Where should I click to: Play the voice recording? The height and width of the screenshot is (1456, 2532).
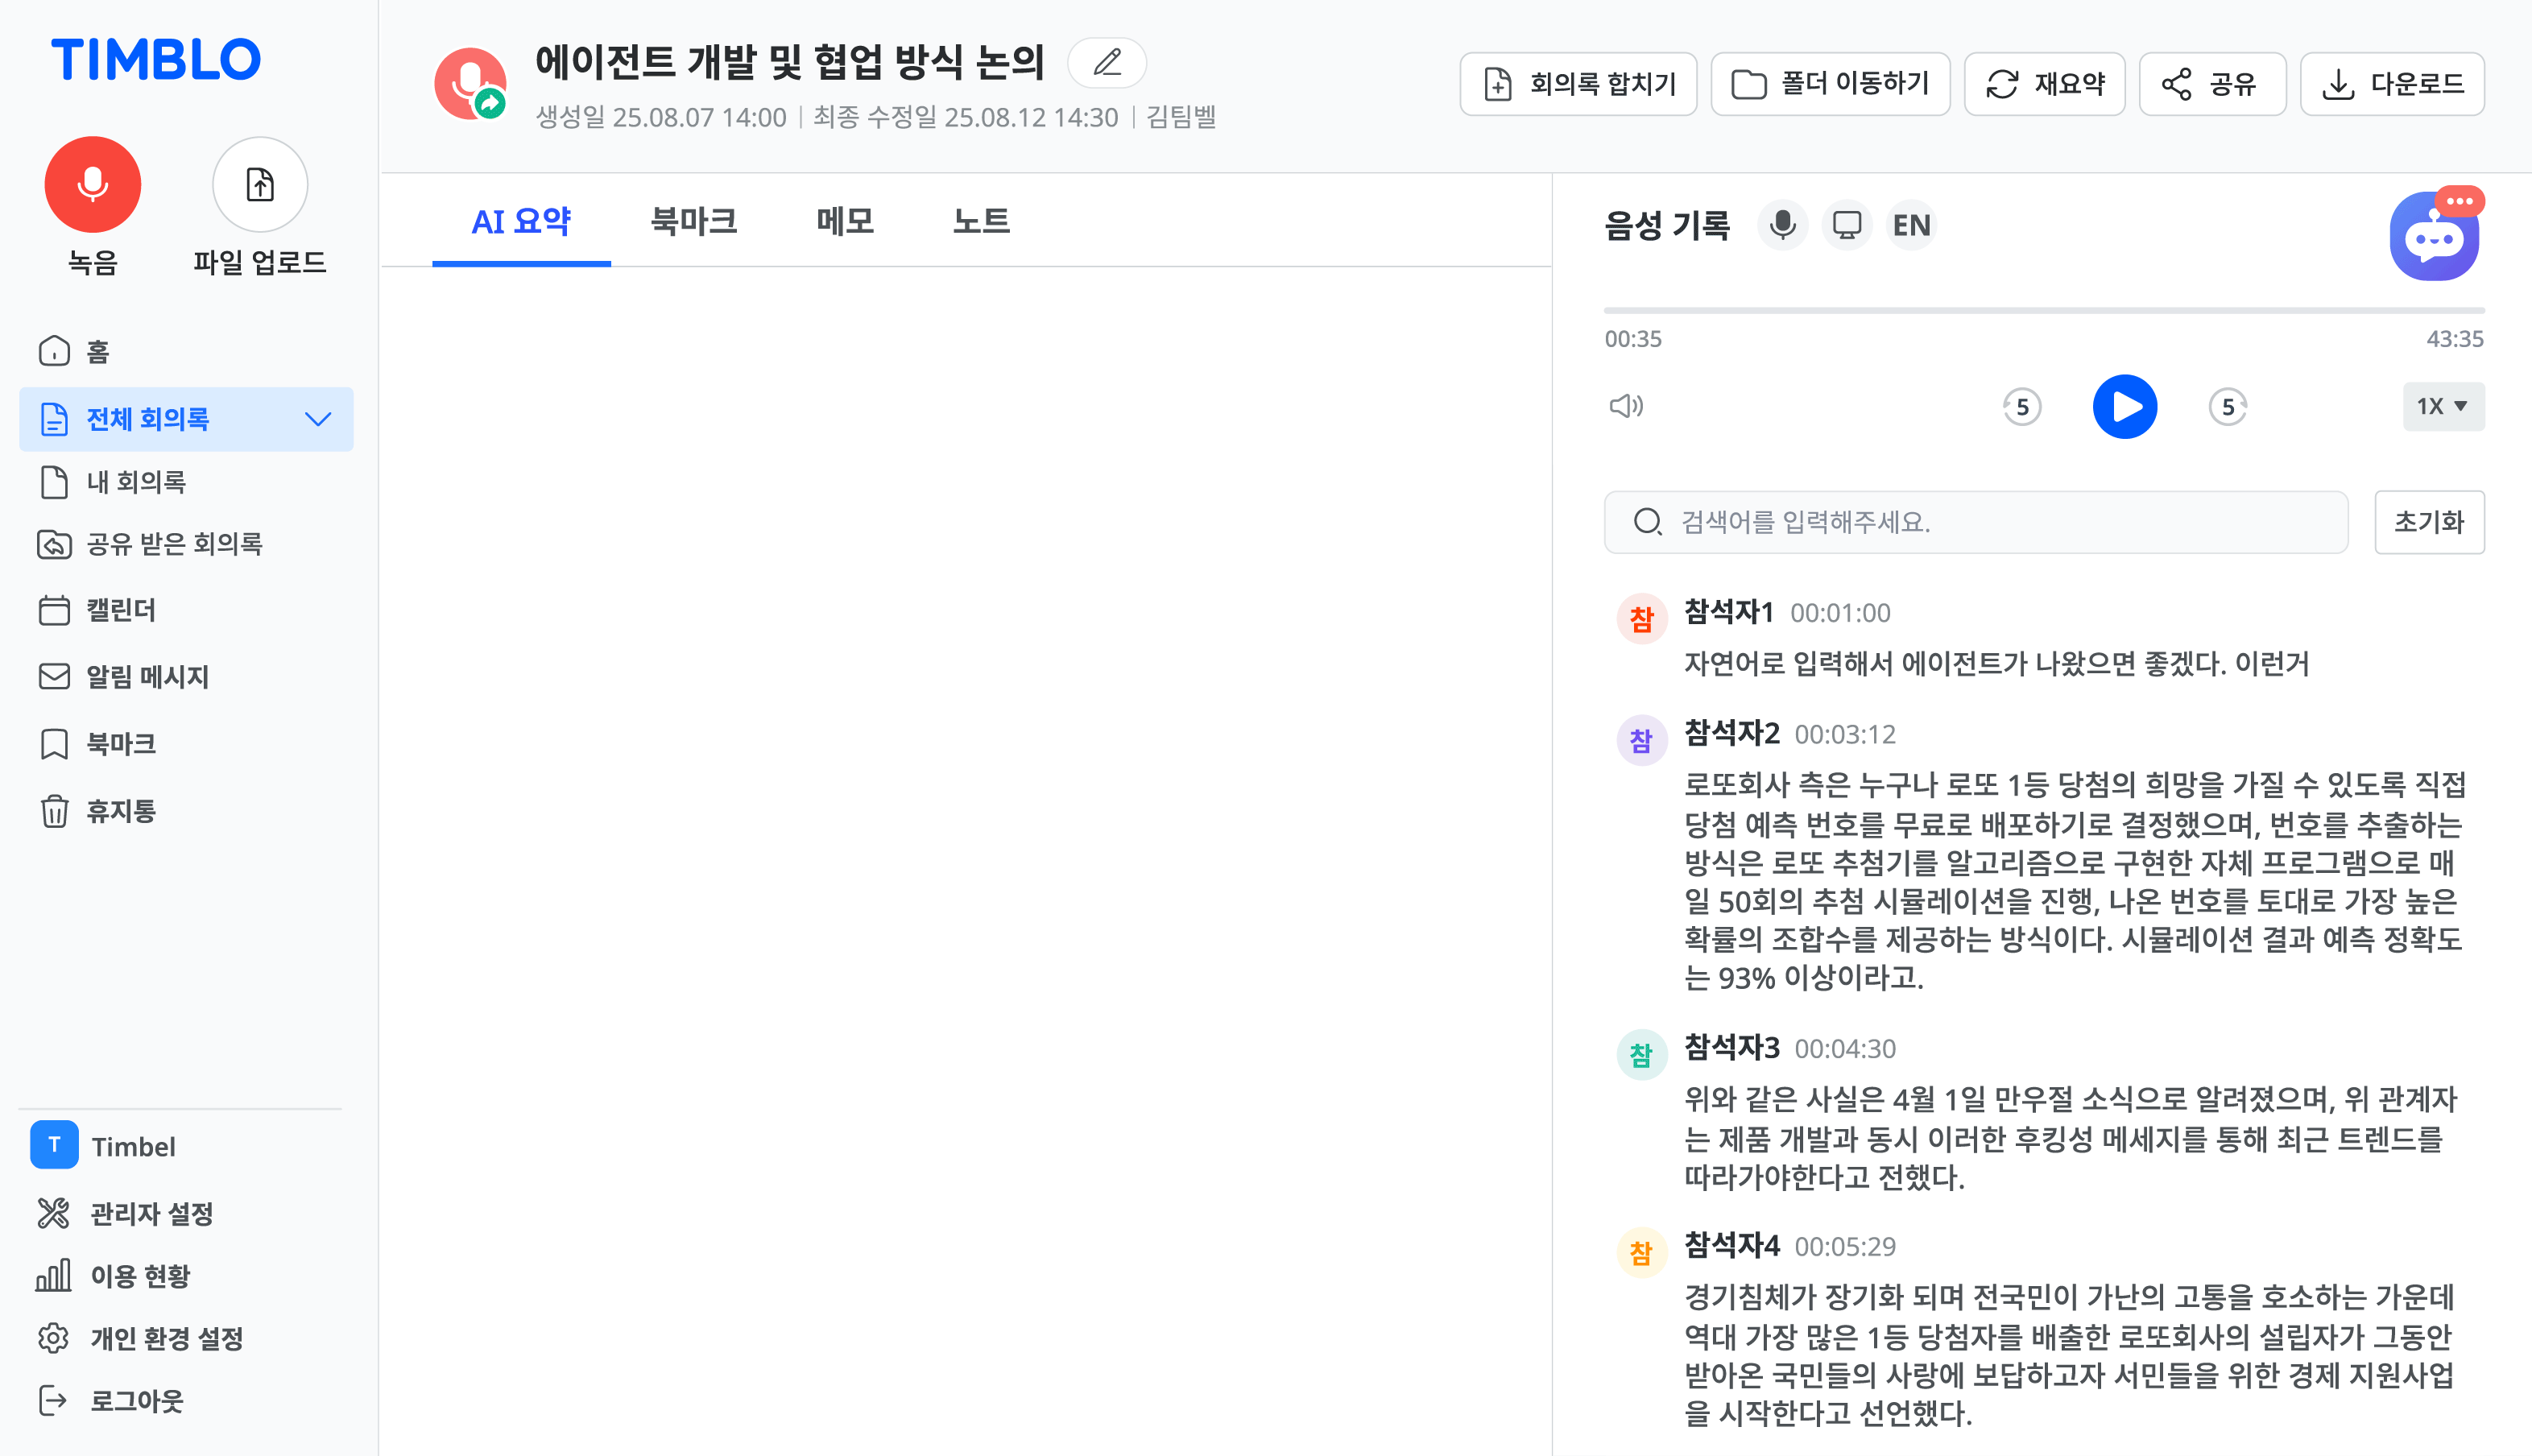pyautogui.click(x=2124, y=407)
